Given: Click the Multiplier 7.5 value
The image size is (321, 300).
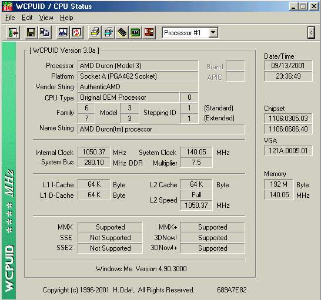Looking at the screenshot, I should point(196,163).
